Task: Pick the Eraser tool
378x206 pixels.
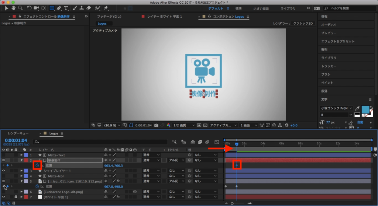Action: pos(88,8)
